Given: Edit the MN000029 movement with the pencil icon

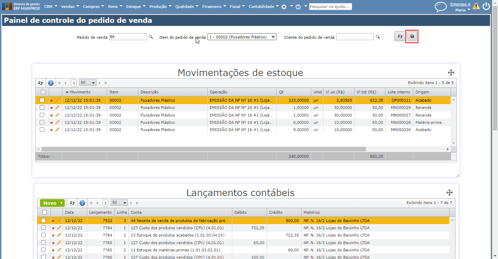Looking at the screenshot, I should [x=57, y=108].
